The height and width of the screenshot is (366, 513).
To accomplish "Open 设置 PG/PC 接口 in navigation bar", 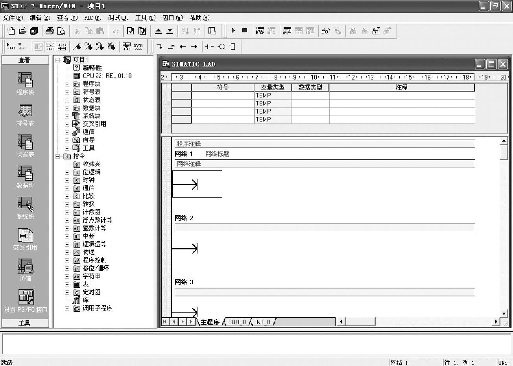I will (x=26, y=301).
